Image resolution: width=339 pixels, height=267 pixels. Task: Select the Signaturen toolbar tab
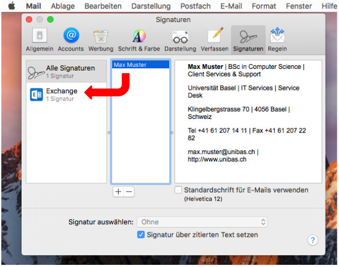click(248, 39)
